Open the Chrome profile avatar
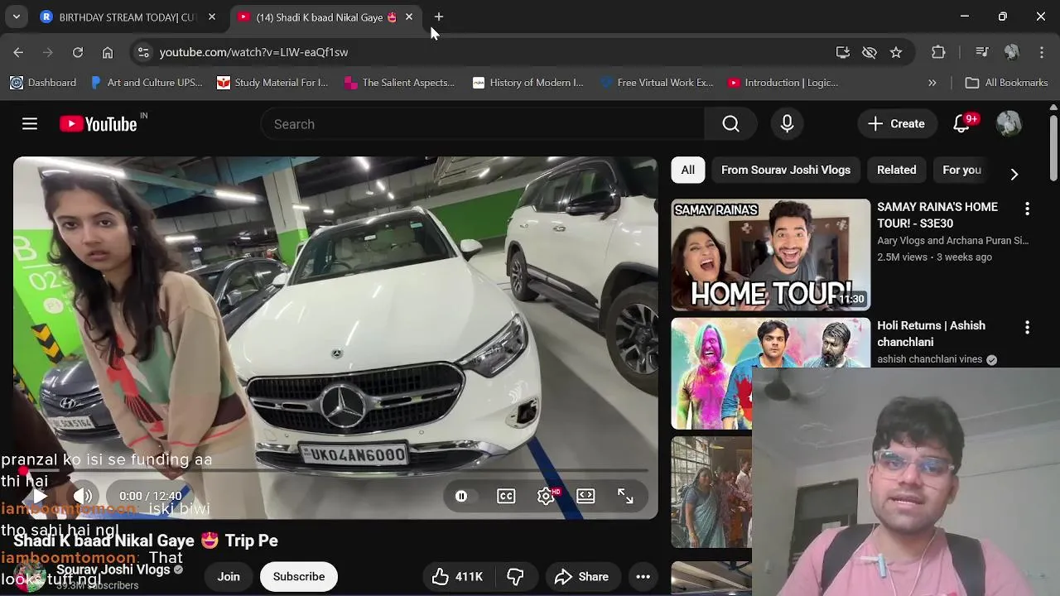Image resolution: width=1060 pixels, height=596 pixels. pos(1011,52)
